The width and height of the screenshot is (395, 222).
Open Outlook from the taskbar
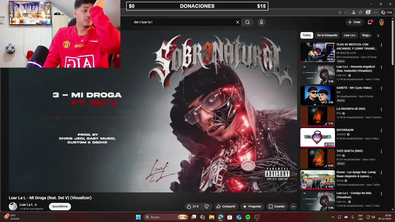[239, 217]
